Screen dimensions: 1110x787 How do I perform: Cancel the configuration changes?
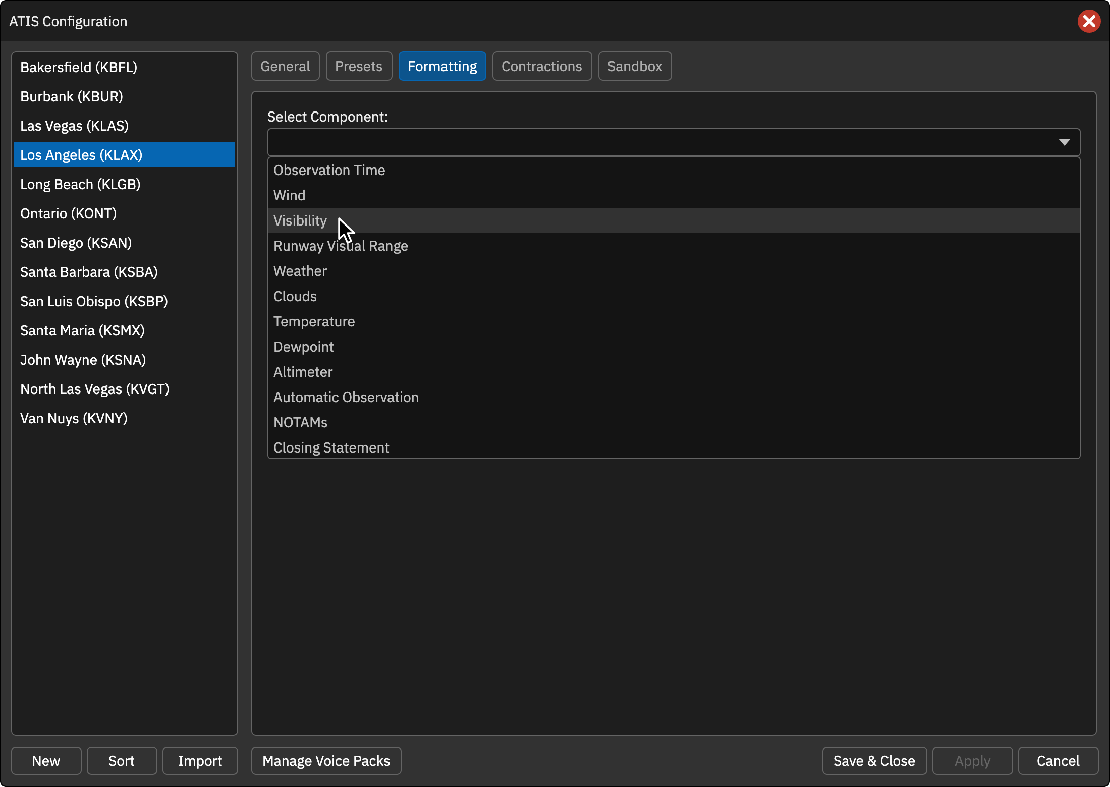pyautogui.click(x=1058, y=761)
